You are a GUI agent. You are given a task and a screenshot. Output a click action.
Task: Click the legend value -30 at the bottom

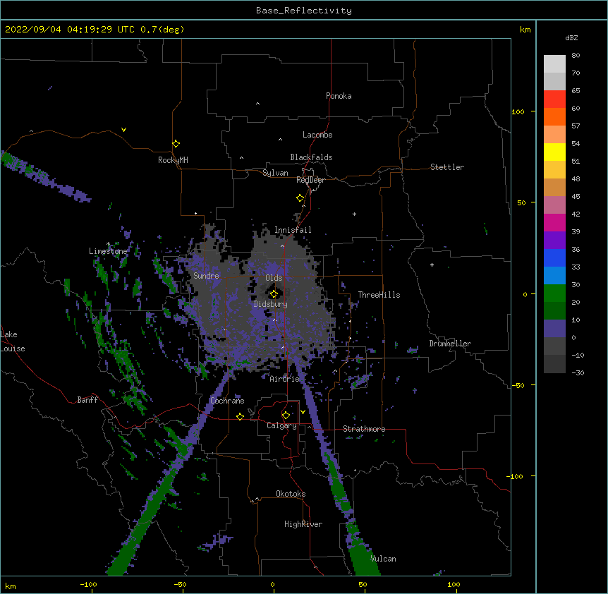(578, 372)
